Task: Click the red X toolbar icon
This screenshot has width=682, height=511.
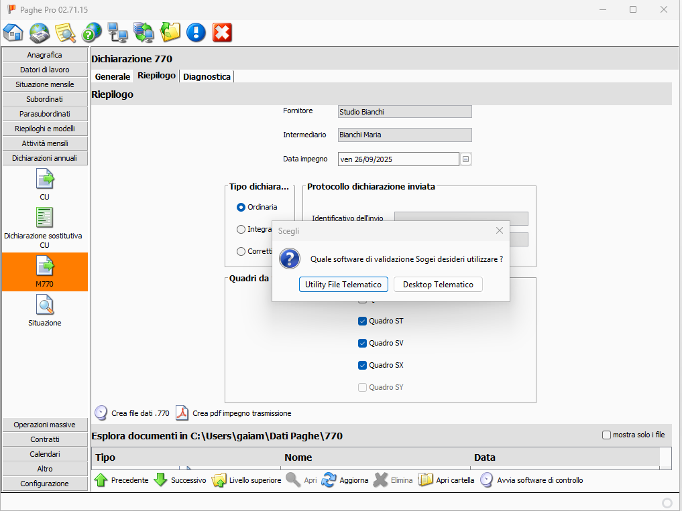Action: (222, 32)
